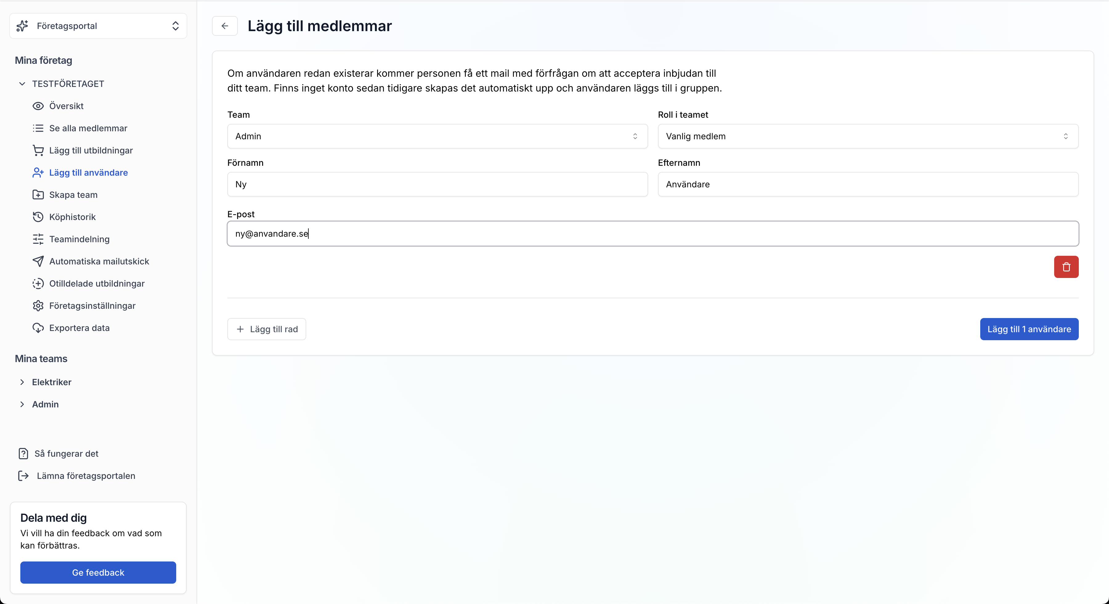Click the cloud download Exportera data icon
This screenshot has height=604, width=1109.
point(38,328)
